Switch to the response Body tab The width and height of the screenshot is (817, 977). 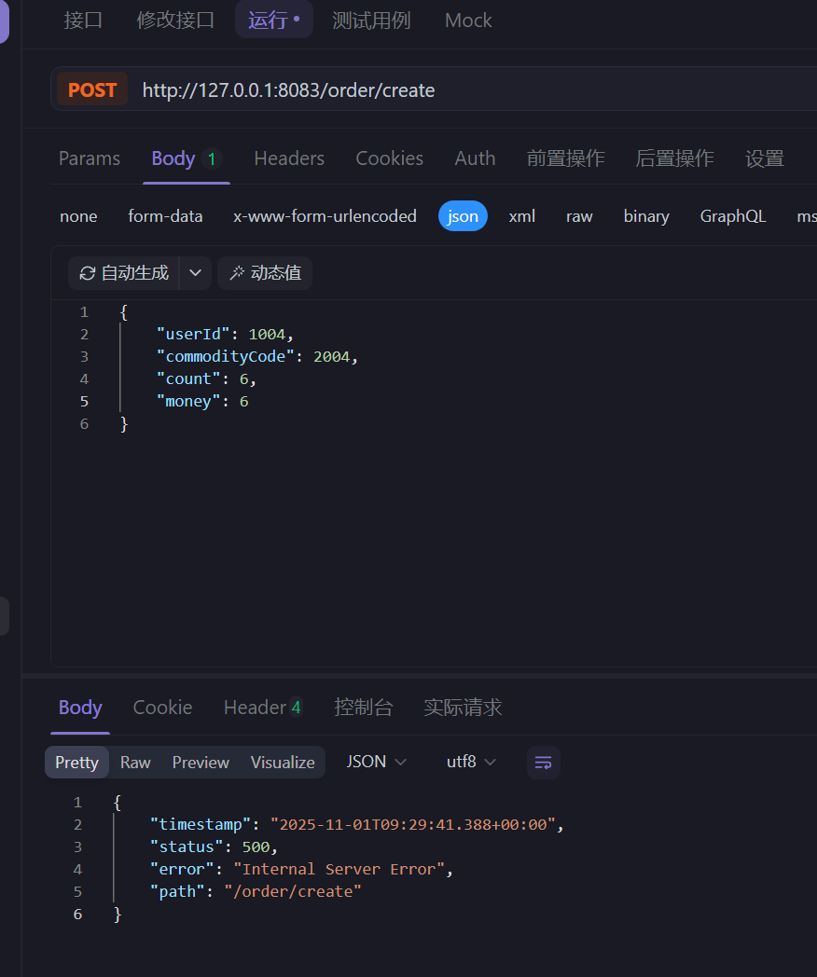coord(80,708)
